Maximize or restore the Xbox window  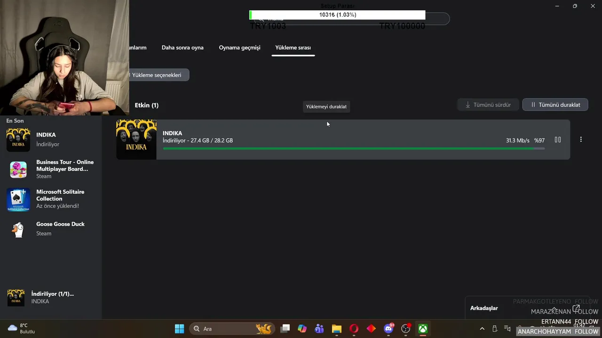575,6
